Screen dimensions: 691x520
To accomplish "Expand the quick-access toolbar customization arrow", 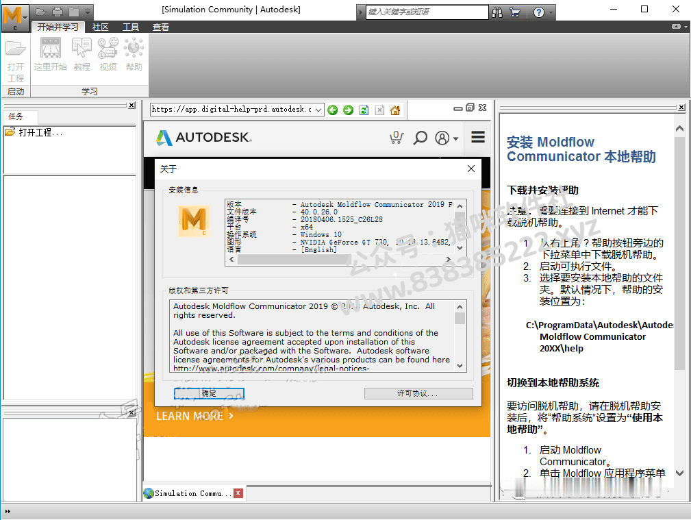I will coord(88,12).
